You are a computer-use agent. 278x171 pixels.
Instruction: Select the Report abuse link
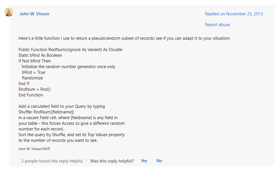(x=217, y=25)
